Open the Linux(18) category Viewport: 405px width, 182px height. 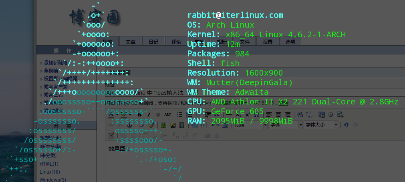[x=50, y=172]
